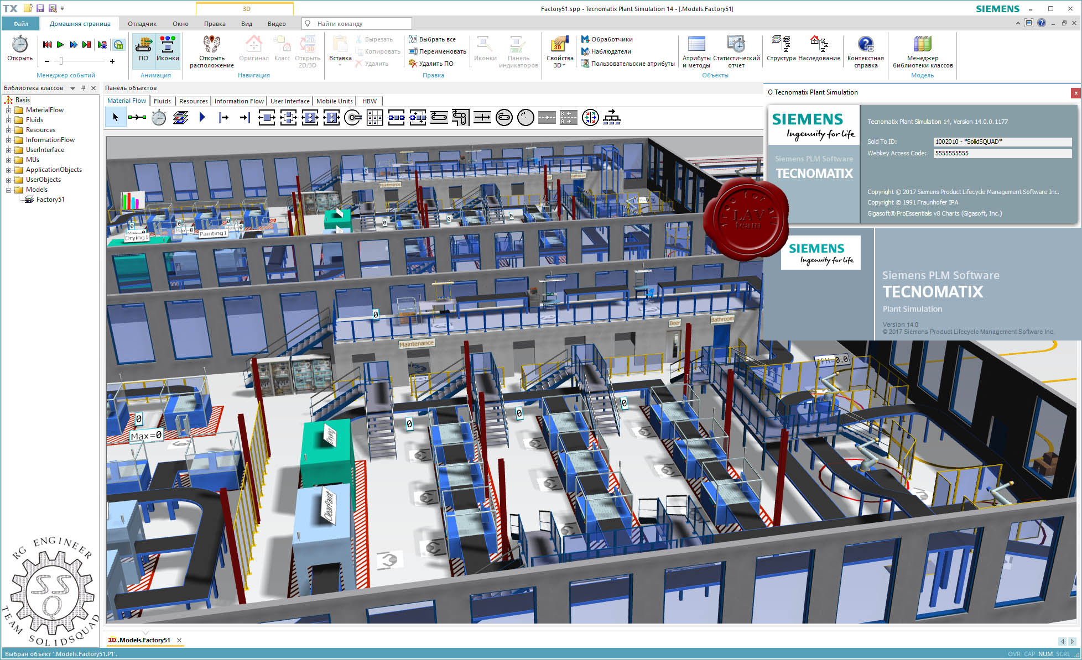Screen dimensions: 1082x660
Task: Click the Webkey Access Code field
Action: click(x=1002, y=153)
